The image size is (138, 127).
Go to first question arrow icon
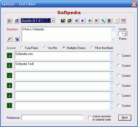pyautogui.click(x=76, y=21)
